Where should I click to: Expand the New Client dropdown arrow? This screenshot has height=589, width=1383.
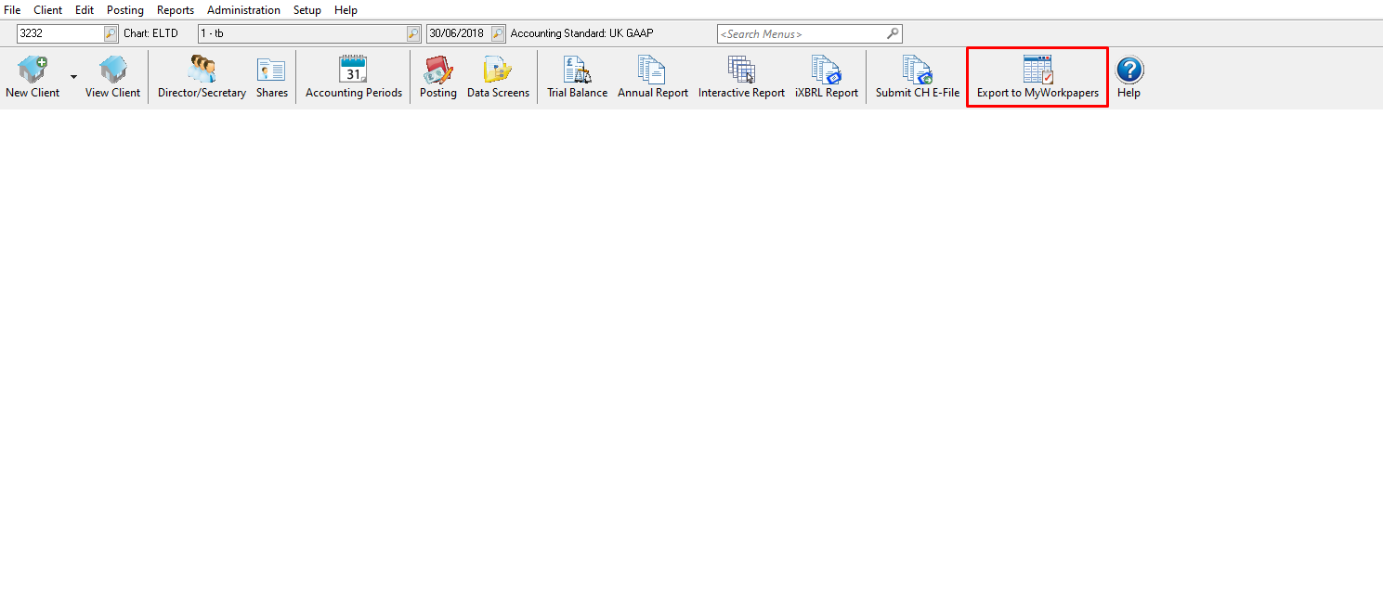coord(73,77)
